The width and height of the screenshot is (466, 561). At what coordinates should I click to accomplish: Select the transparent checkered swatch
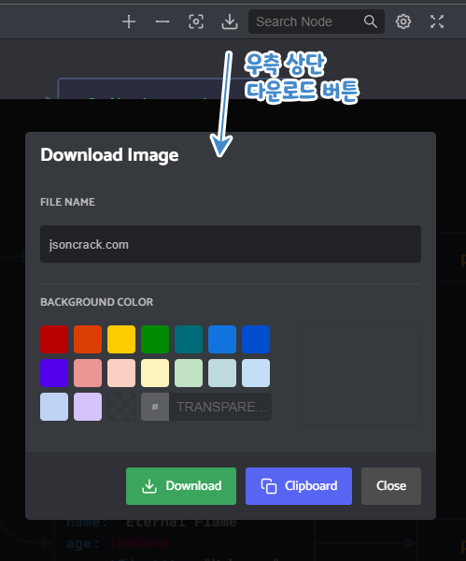point(121,407)
